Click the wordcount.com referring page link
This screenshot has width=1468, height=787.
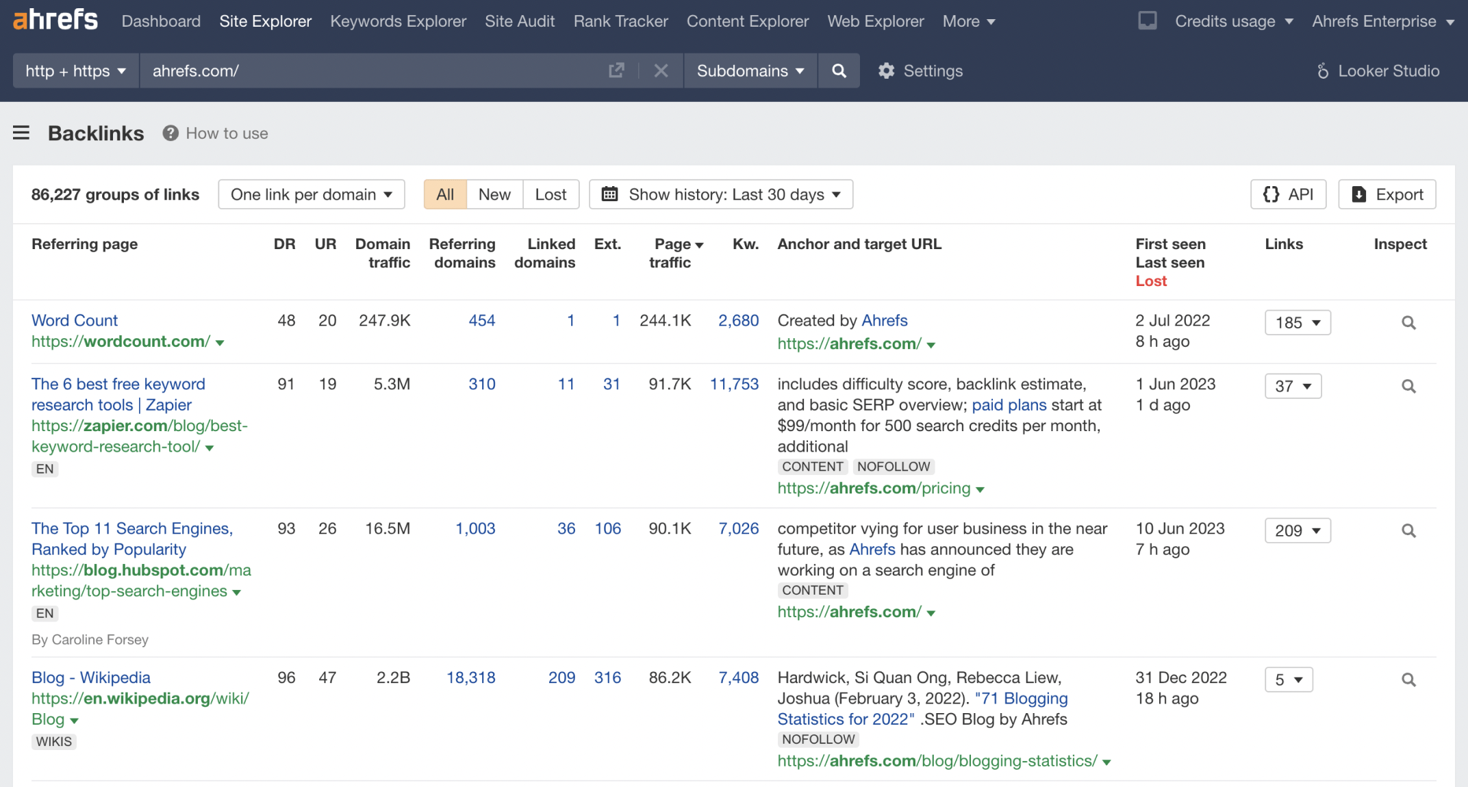click(74, 320)
